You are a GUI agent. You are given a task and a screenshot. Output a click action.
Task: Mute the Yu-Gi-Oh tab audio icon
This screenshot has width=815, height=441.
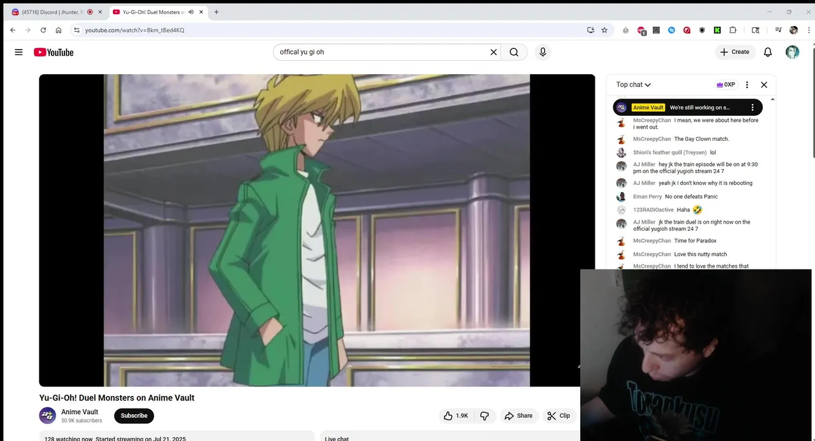pos(191,12)
